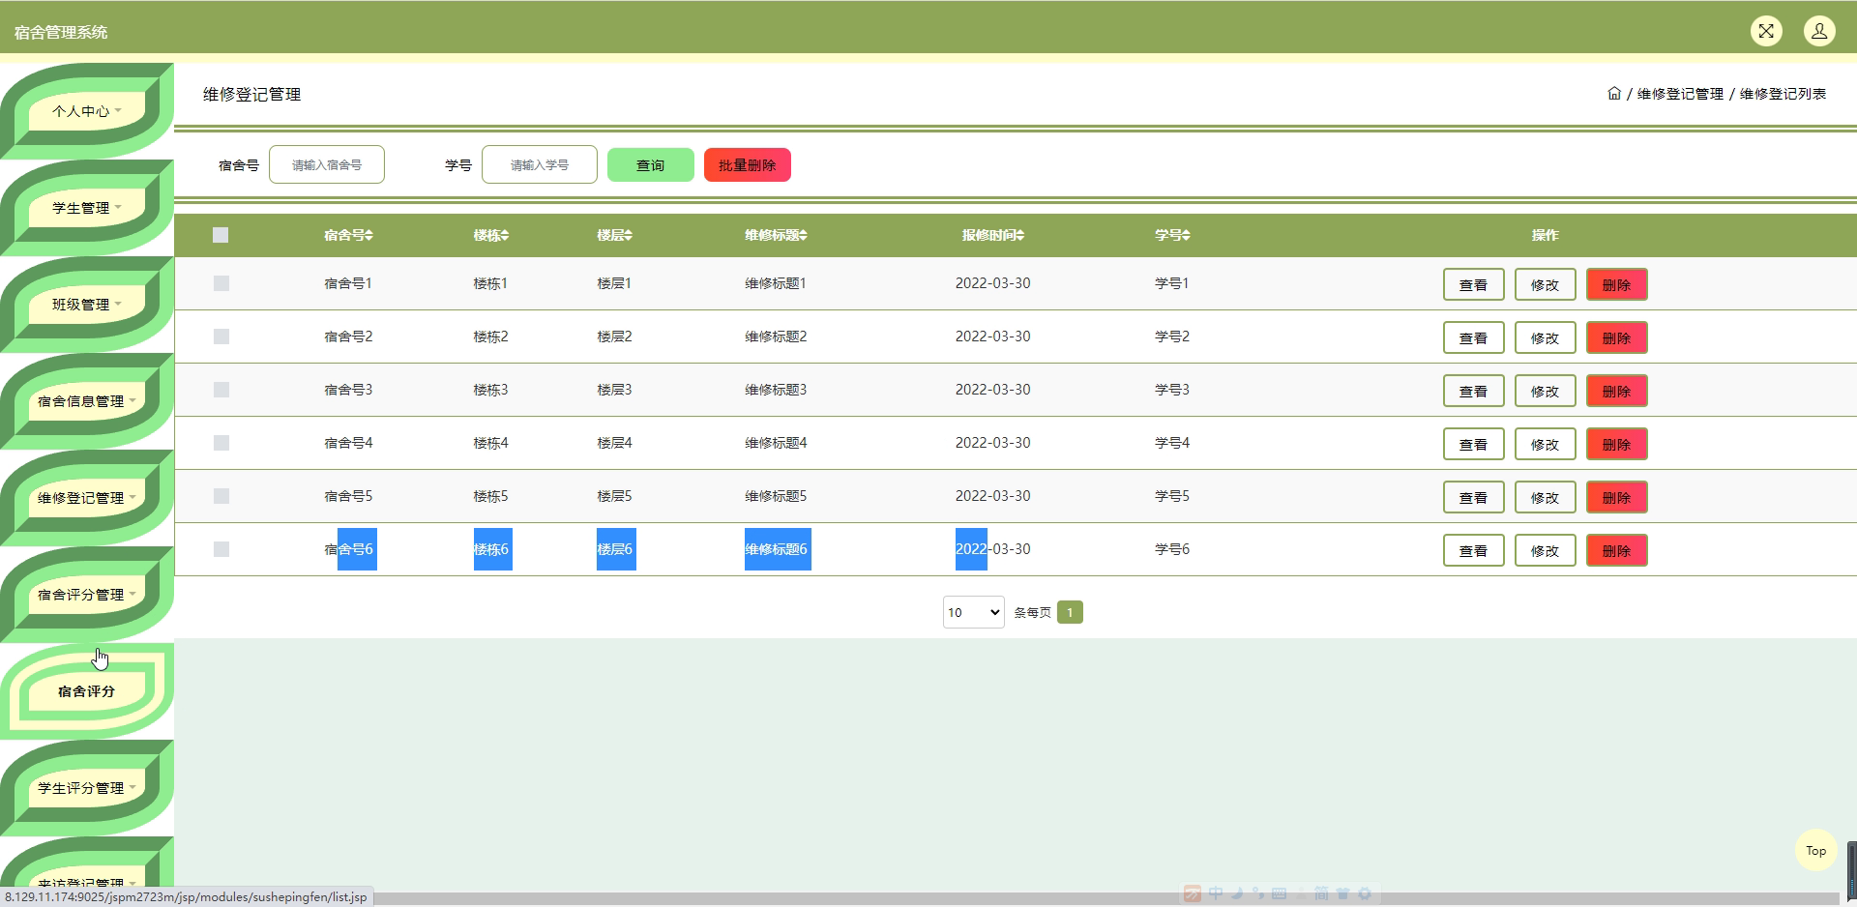Viewport: 1857px width, 907px height.
Task: Click 查看 for the 宿舍号2 row
Action: [1474, 337]
